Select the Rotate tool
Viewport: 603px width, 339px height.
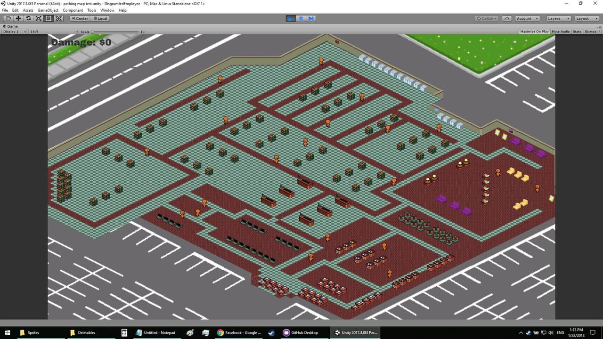29,18
